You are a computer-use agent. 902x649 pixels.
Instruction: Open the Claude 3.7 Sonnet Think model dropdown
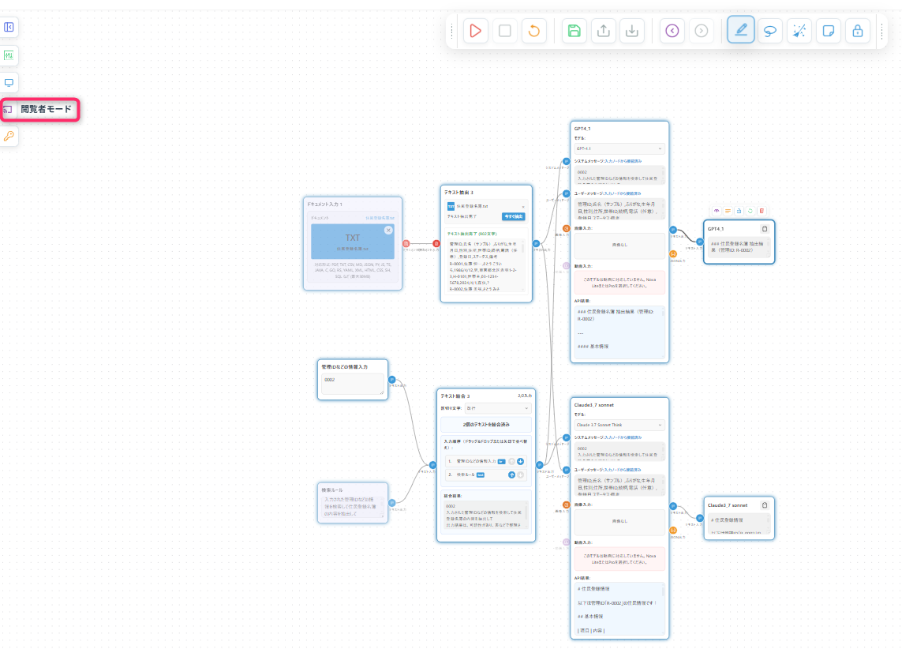[x=619, y=425]
